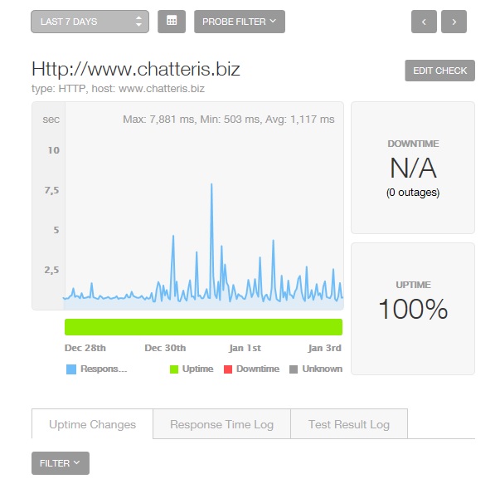This screenshot has height=479, width=500.
Task: Click the Dec 28th axis label
Action: click(x=85, y=348)
